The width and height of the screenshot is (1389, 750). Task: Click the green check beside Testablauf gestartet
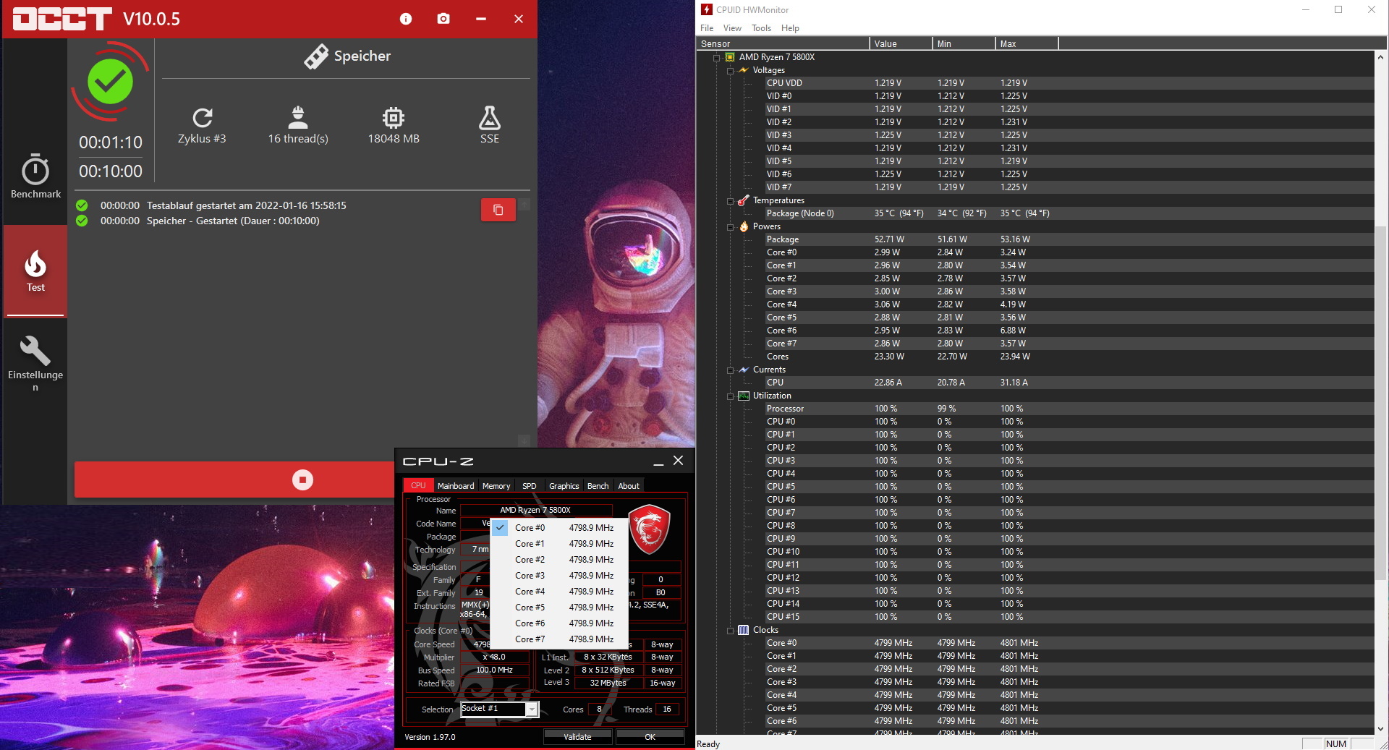[82, 205]
